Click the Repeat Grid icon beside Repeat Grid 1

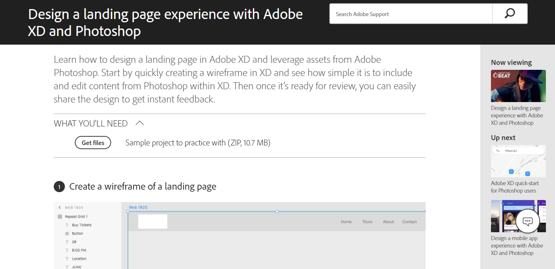60,216
